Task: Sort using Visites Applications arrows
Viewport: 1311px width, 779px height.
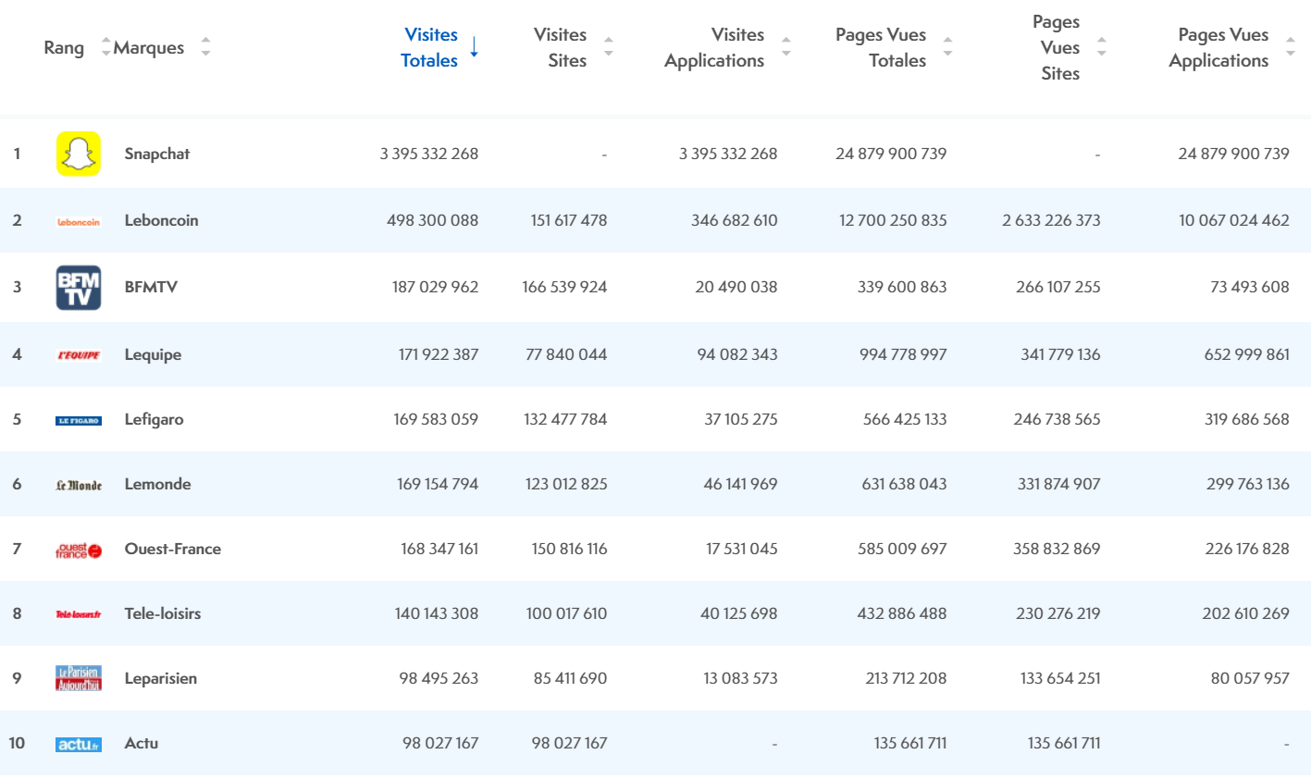Action: (x=785, y=46)
